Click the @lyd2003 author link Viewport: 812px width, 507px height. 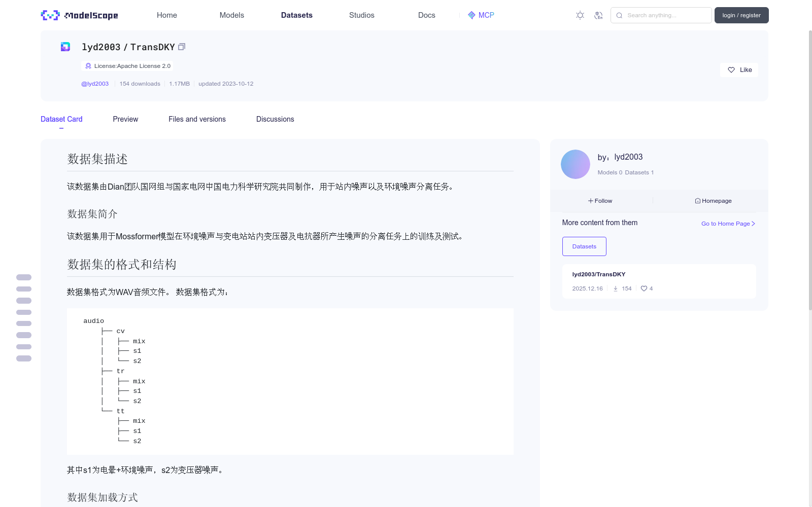coord(95,84)
